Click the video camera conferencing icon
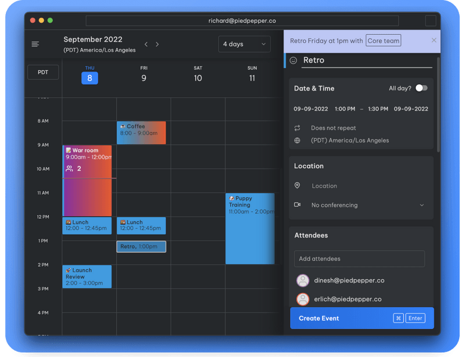Screen dimensions: 465x357 pos(297,205)
